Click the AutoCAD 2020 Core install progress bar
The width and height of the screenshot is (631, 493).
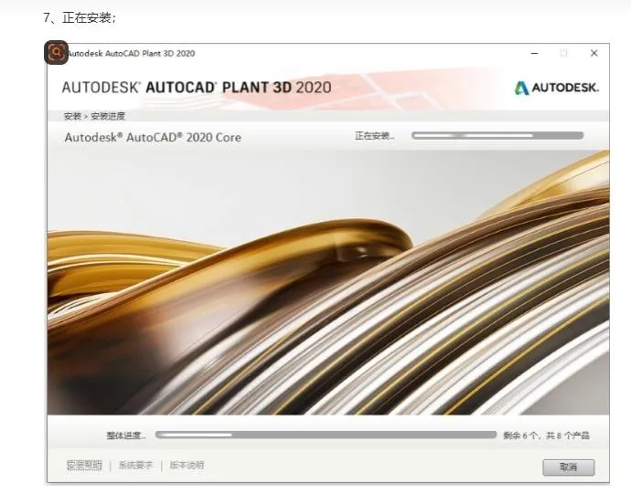tap(497, 135)
